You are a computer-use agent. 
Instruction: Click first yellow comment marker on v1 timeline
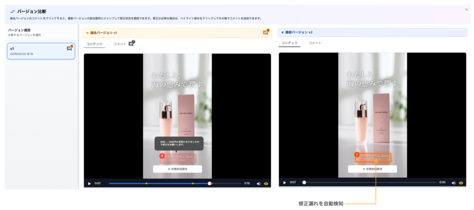146,184
